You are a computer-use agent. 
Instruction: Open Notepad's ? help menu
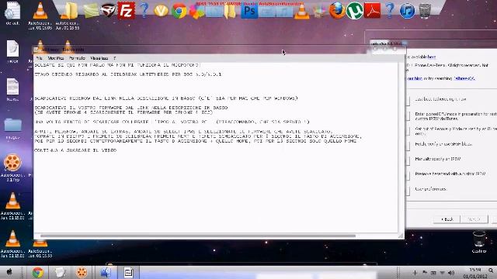point(114,58)
